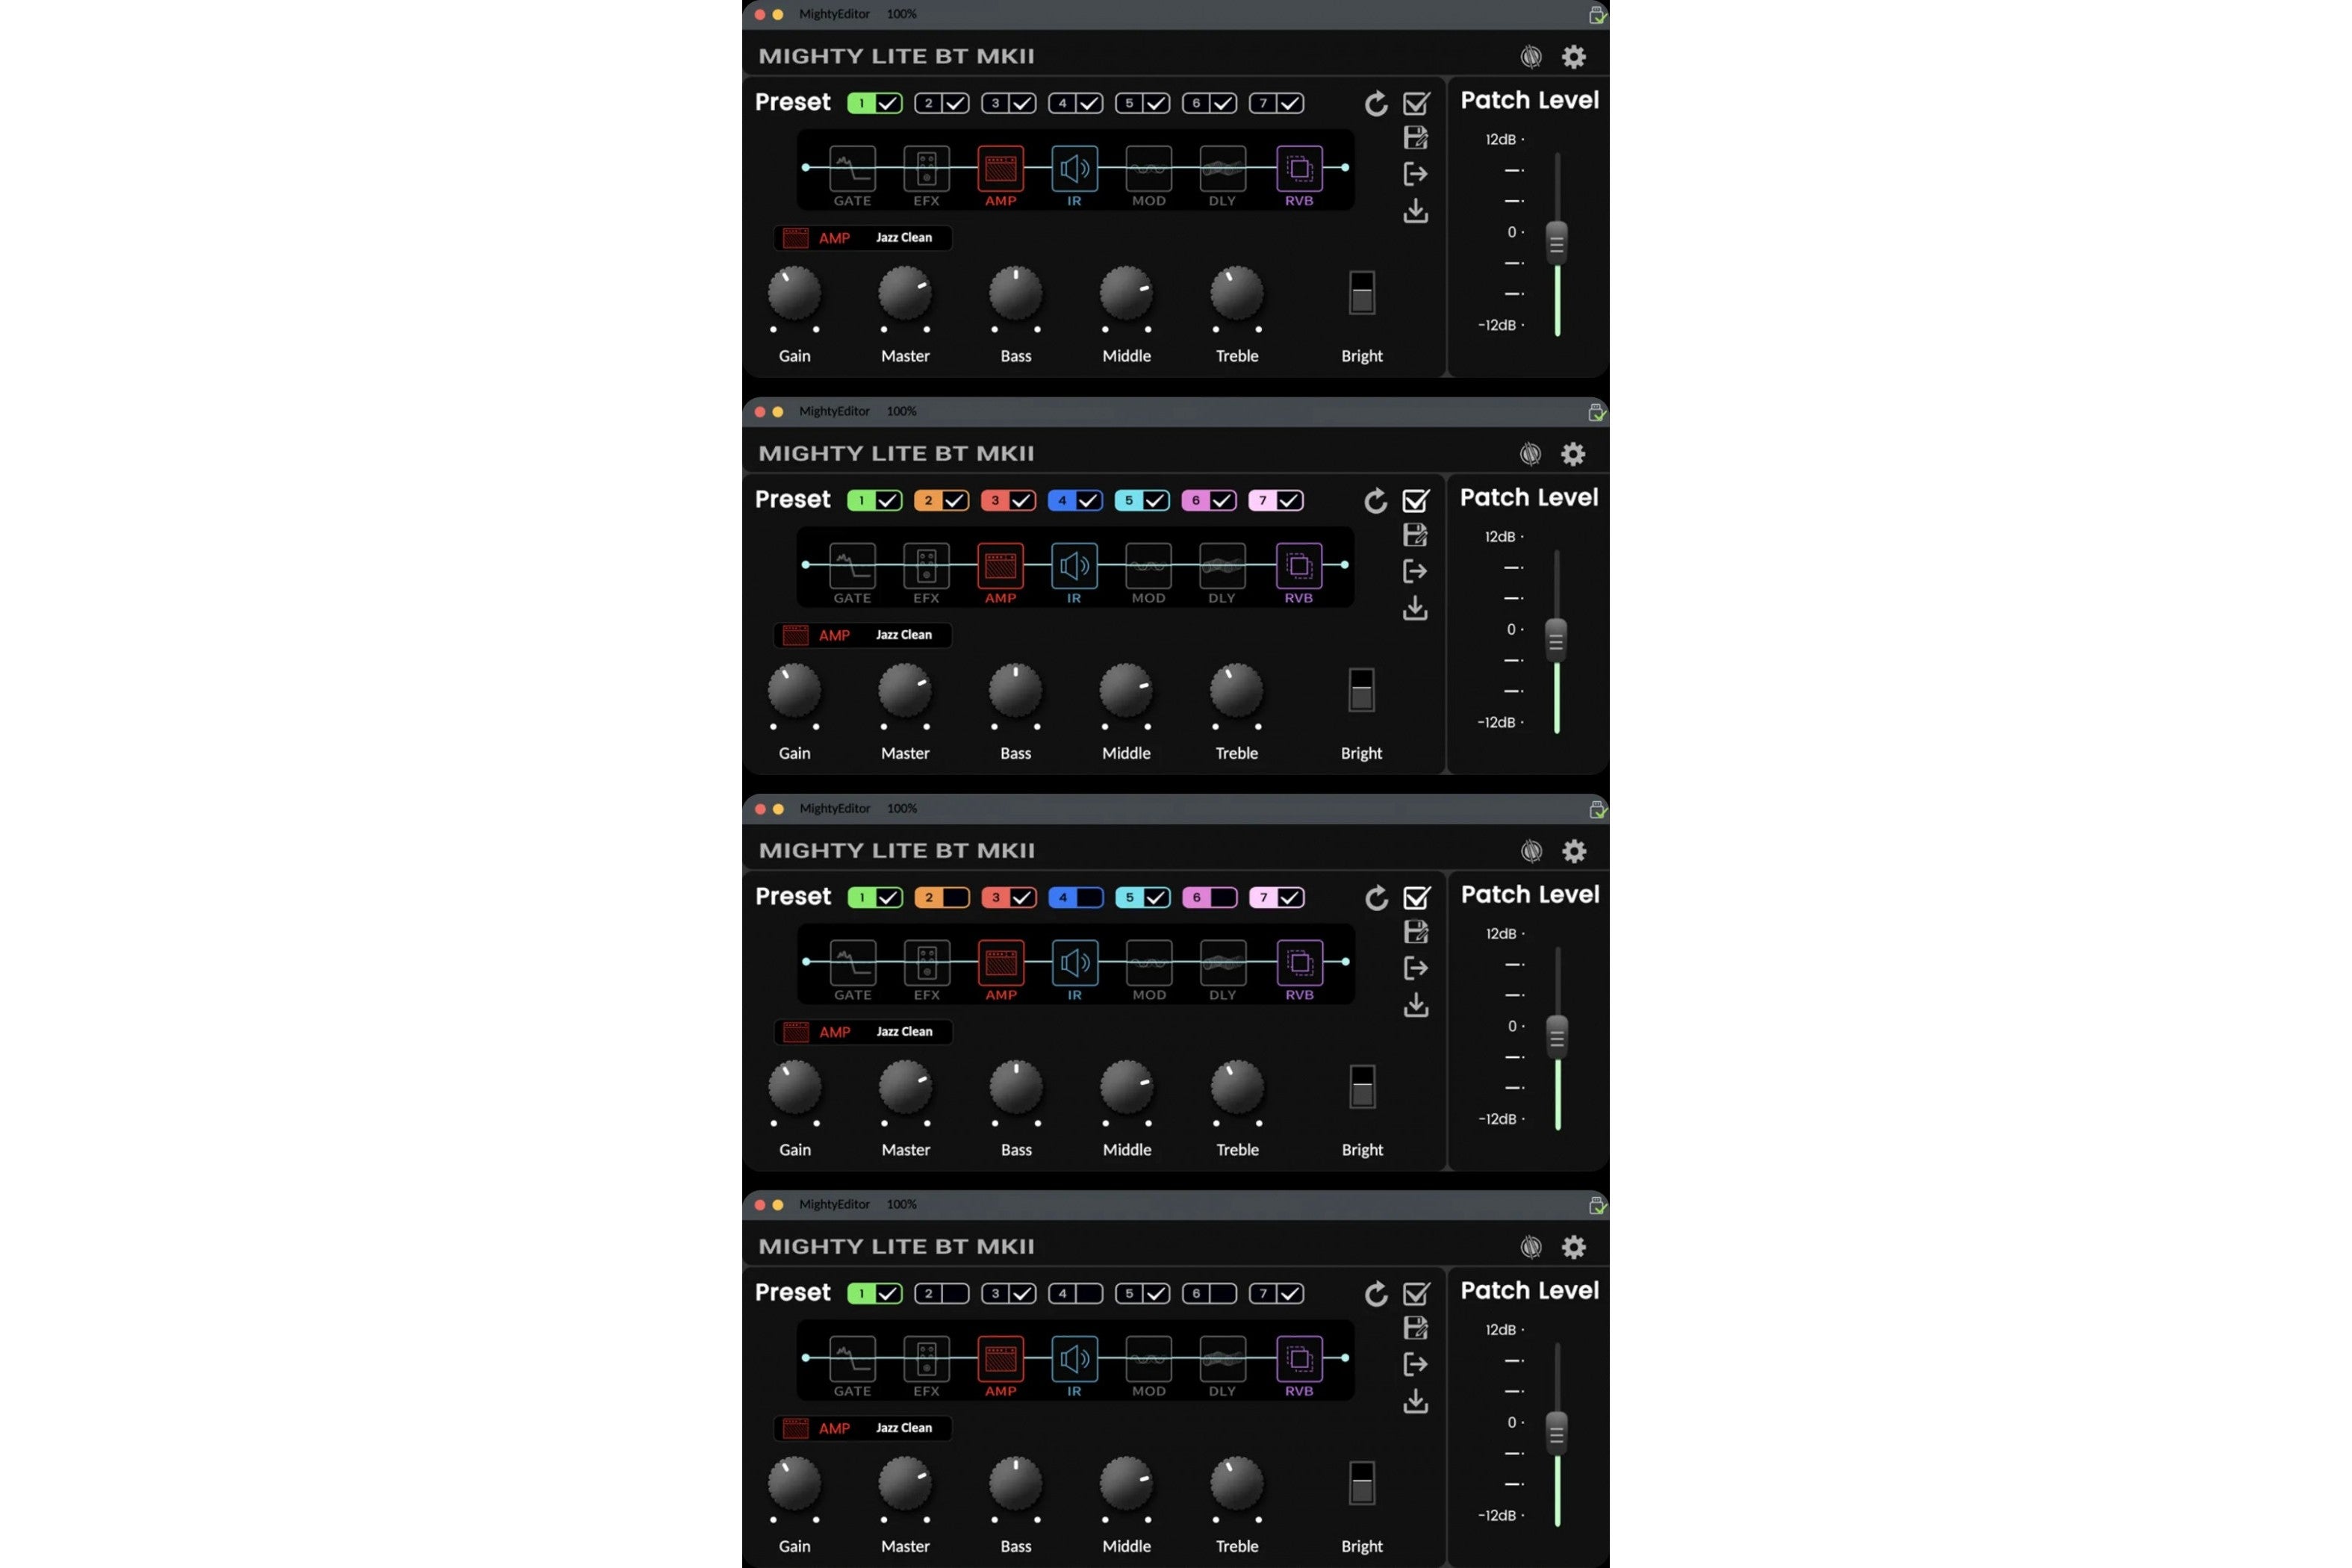Open the Jazz Clean amp selector in the third window
The image size is (2352, 1568).
click(862, 1032)
